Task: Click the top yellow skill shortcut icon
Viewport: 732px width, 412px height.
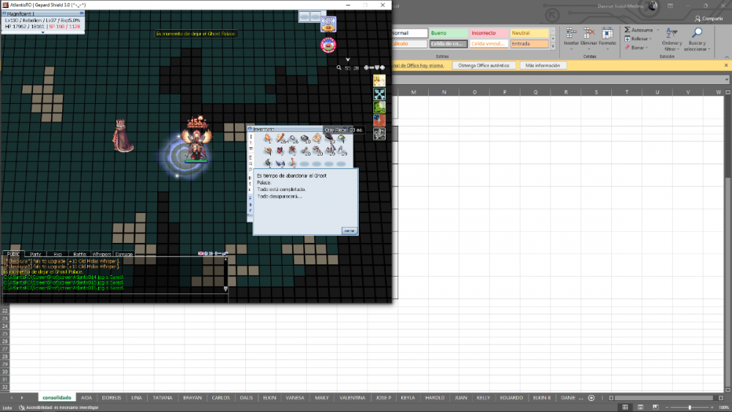Action: coord(379,80)
